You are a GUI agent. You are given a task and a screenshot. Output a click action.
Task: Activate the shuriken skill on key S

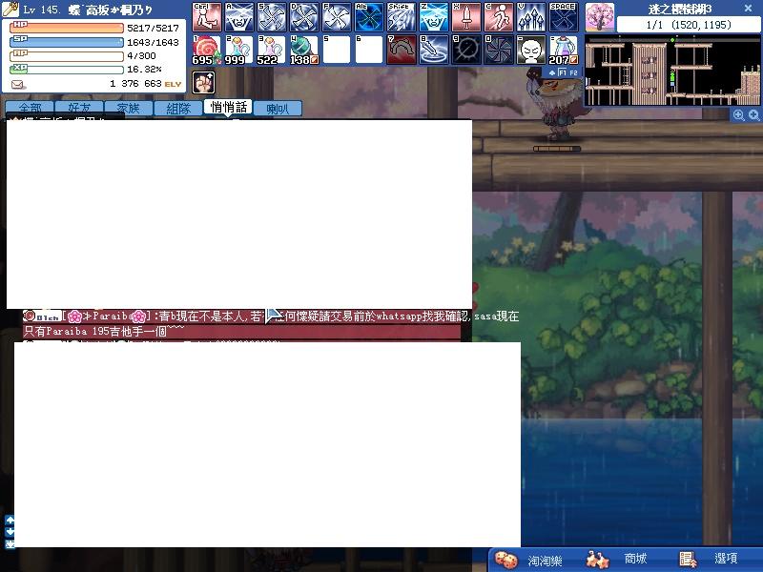click(272, 17)
